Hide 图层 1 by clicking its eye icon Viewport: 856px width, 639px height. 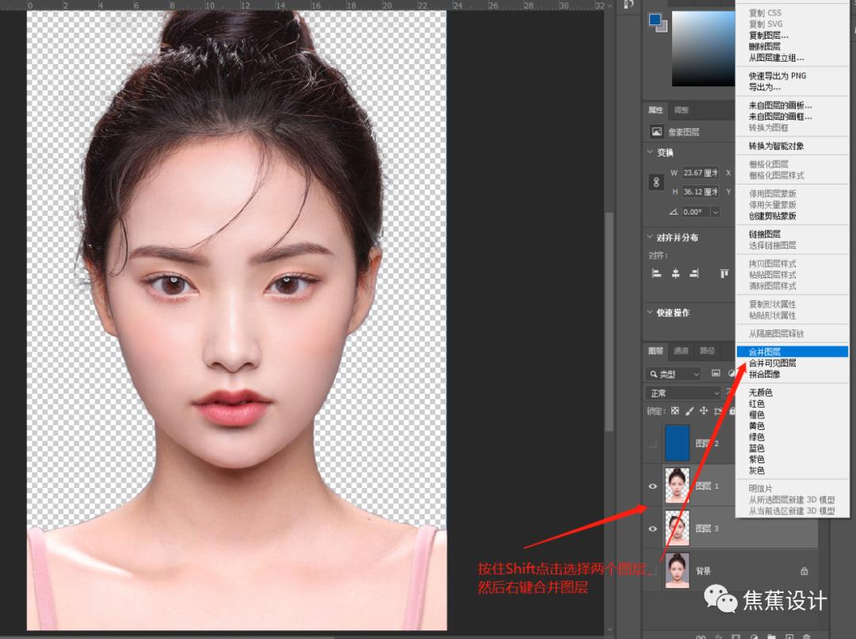652,485
